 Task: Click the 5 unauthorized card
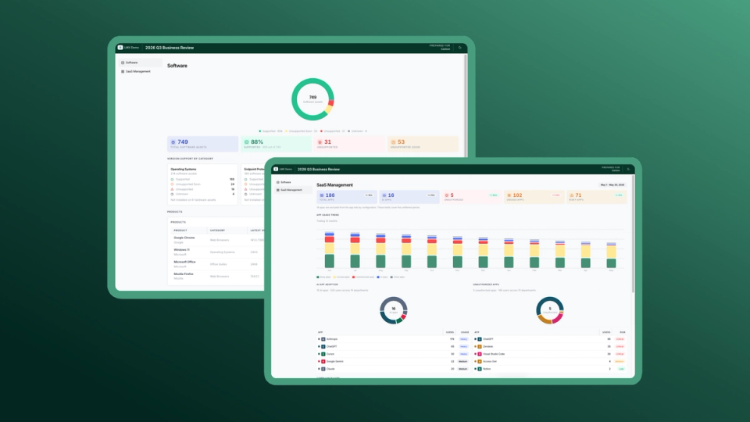coord(472,197)
